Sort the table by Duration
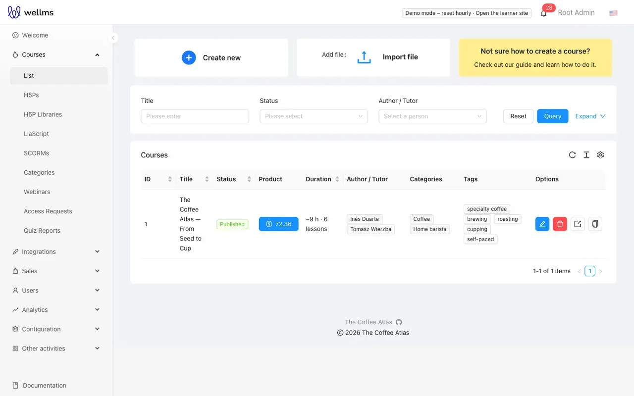 [337, 179]
